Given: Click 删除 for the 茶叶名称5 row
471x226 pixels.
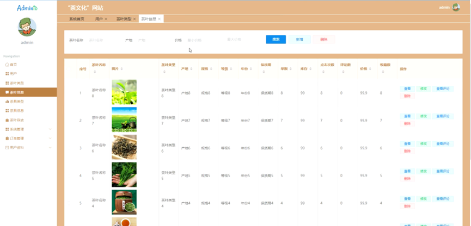Looking at the screenshot, I should click(407, 179).
